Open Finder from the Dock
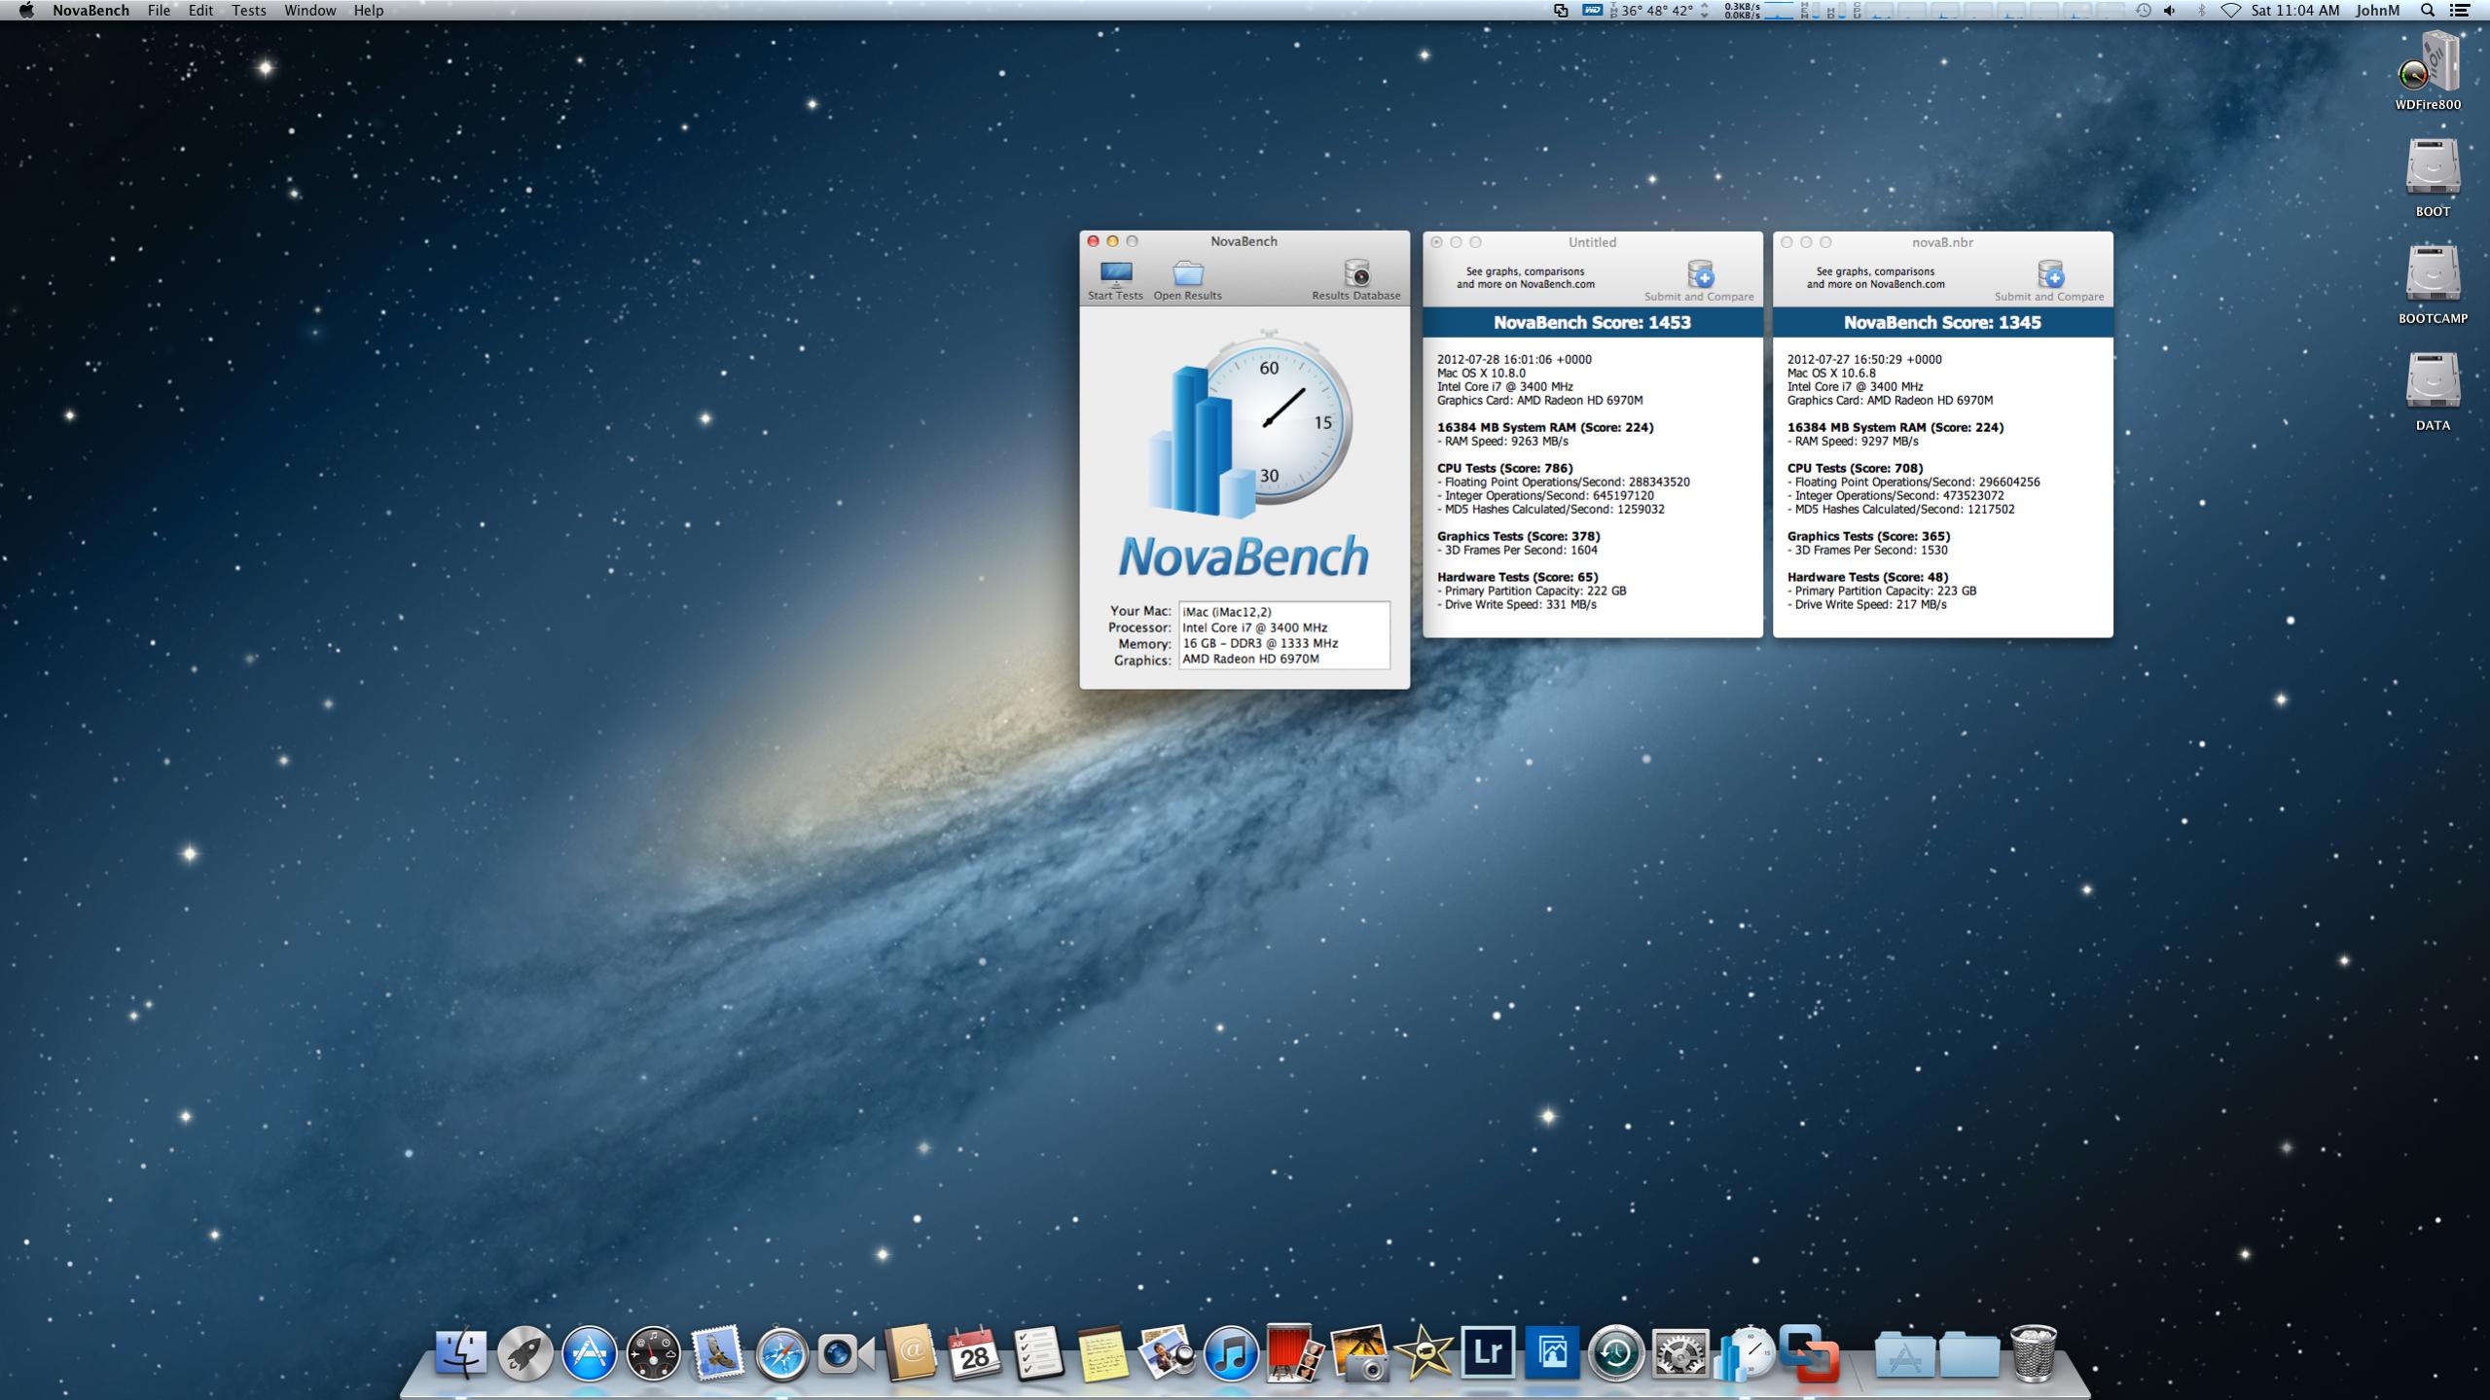 pyautogui.click(x=460, y=1352)
